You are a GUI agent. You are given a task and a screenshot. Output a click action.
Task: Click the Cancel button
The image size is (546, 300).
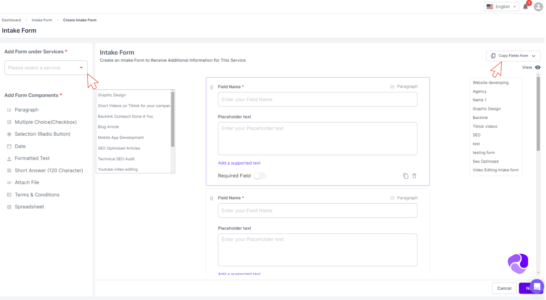pos(504,288)
